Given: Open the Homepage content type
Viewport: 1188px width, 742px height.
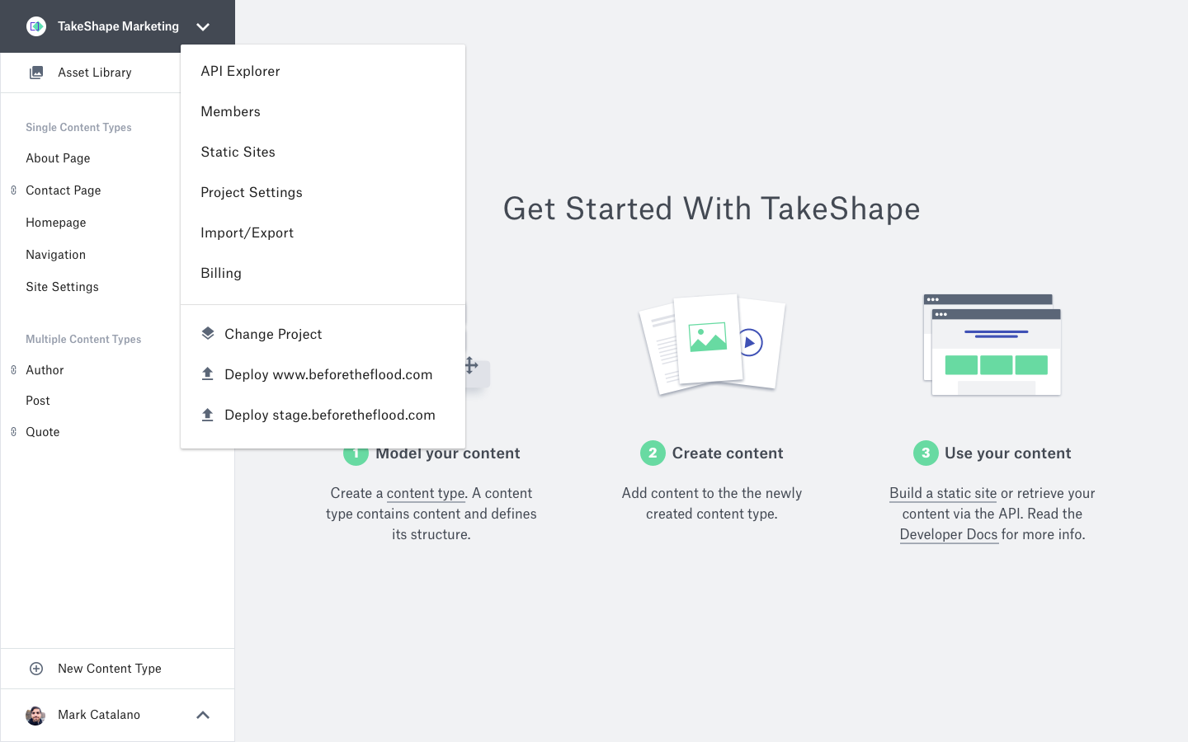Looking at the screenshot, I should click(56, 223).
